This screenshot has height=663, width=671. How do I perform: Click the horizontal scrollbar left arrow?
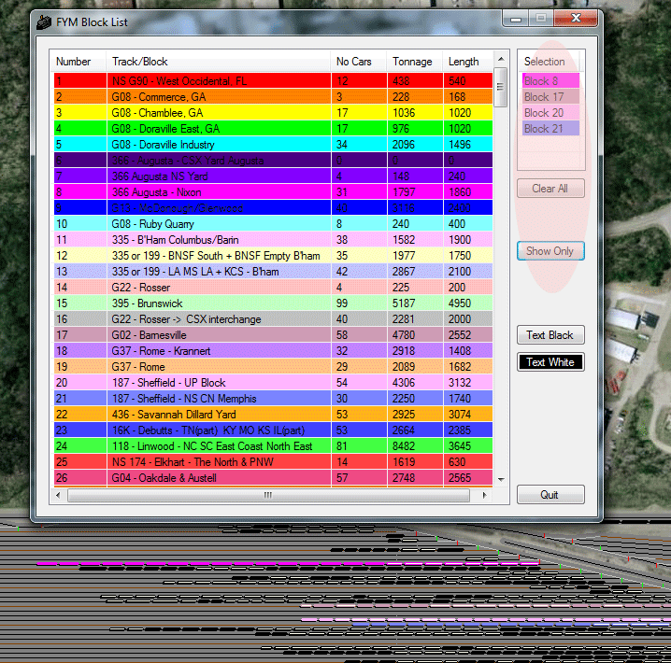[x=58, y=495]
